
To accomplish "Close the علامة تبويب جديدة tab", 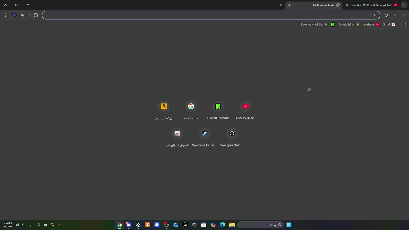I will pos(289,5).
